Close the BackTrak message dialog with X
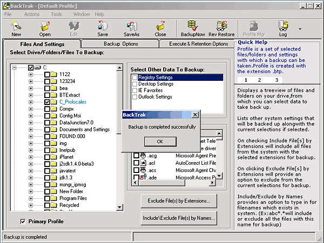The height and width of the screenshot is (243, 324). [195, 115]
